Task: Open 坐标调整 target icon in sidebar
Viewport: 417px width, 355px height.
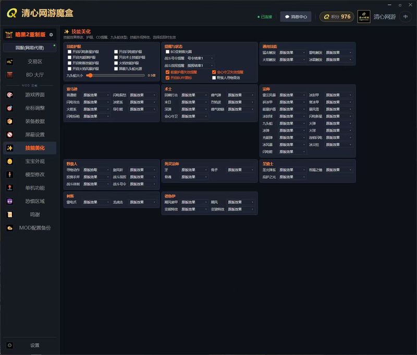Action: (10, 108)
